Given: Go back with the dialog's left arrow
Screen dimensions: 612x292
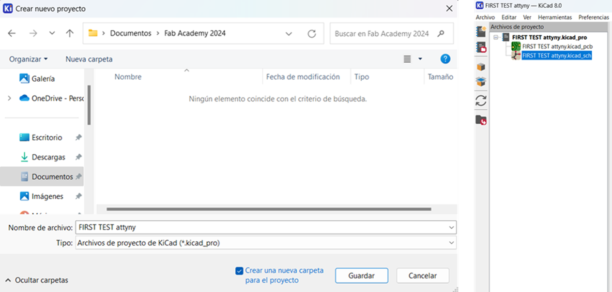Looking at the screenshot, I should click(x=12, y=33).
